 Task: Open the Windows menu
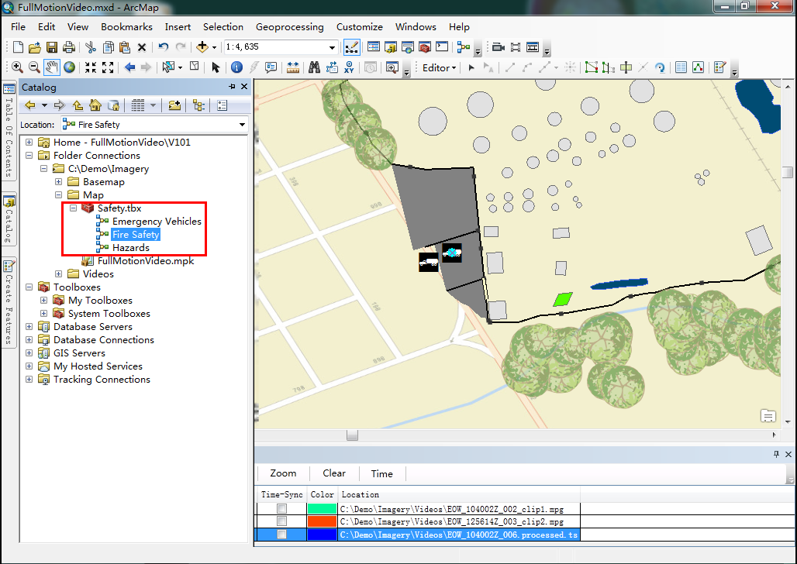(x=416, y=27)
